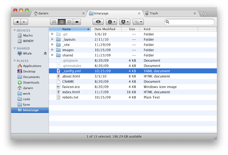
Task: Open Downloads folder in sidebar
Action: click(31, 82)
